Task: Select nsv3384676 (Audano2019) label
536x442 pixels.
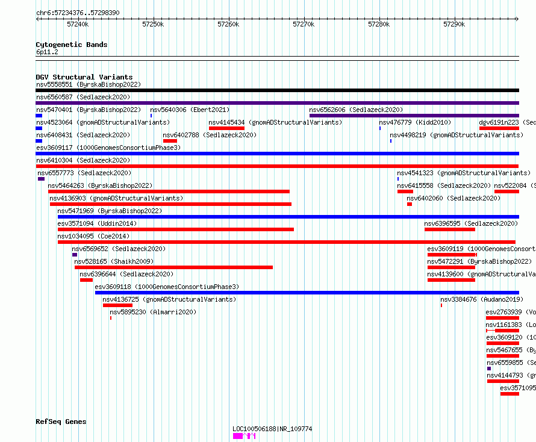Action: pyautogui.click(x=482, y=299)
